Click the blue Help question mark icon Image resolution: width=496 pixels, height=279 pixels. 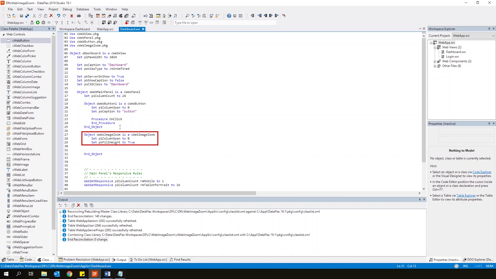(229, 16)
